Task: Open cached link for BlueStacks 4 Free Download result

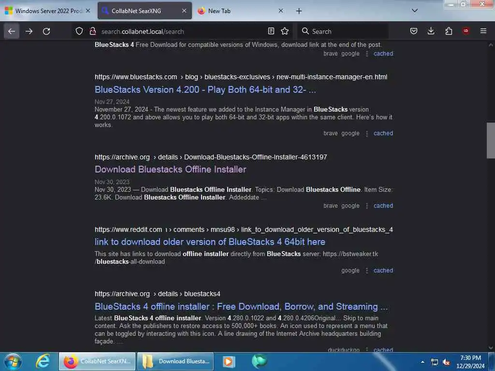Action: [x=383, y=54]
